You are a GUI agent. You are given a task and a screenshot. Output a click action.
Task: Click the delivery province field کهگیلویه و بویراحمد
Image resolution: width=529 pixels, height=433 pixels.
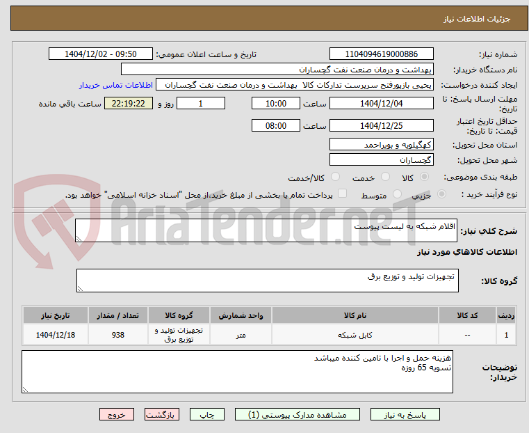tap(381, 145)
